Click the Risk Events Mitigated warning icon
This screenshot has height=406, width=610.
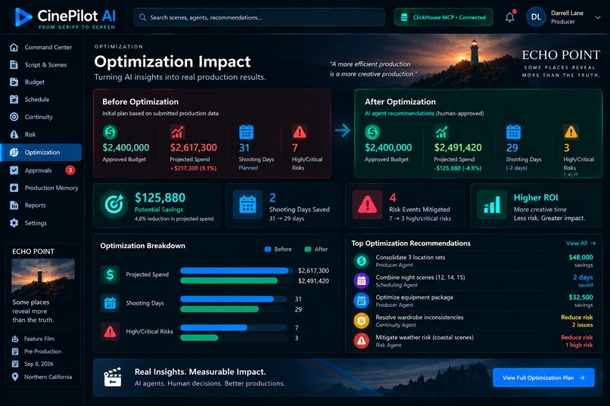pos(367,204)
